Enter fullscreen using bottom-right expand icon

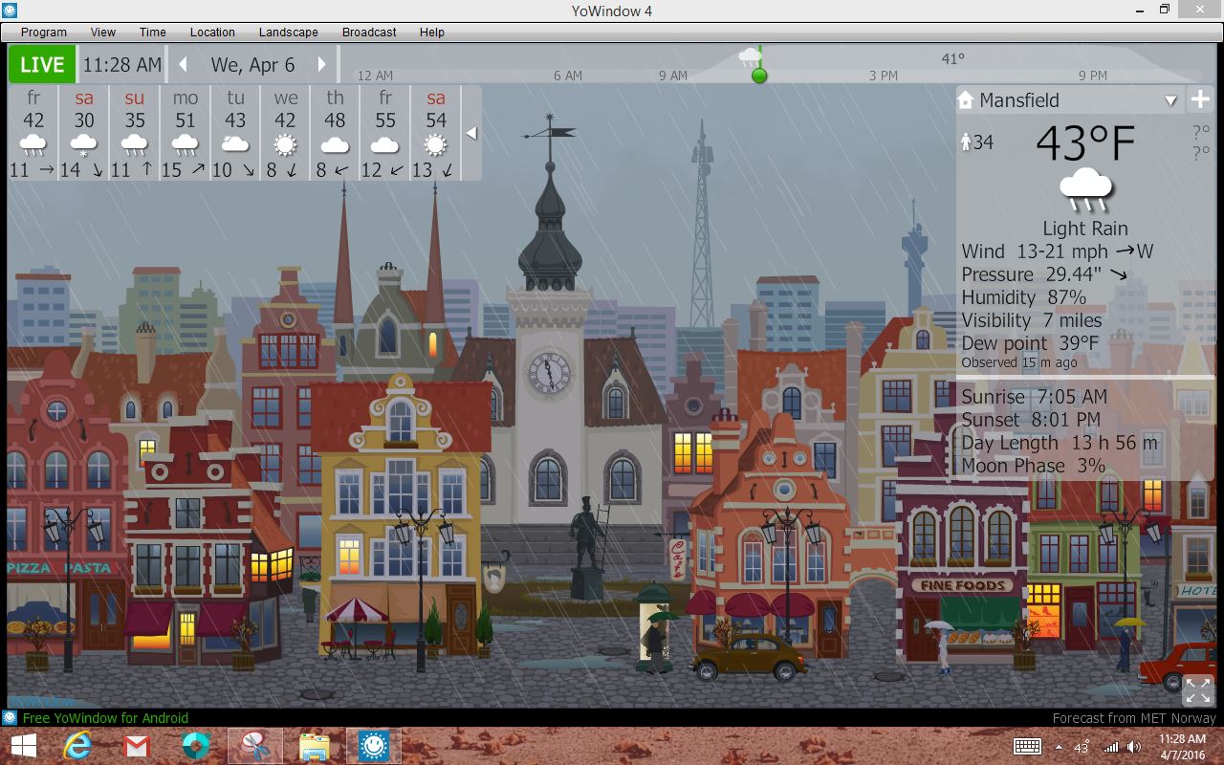pyautogui.click(x=1198, y=689)
